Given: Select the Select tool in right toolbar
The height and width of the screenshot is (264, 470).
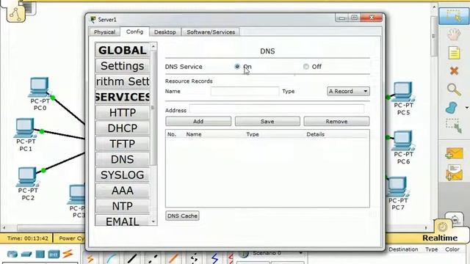Looking at the screenshot, I should click(454, 16).
